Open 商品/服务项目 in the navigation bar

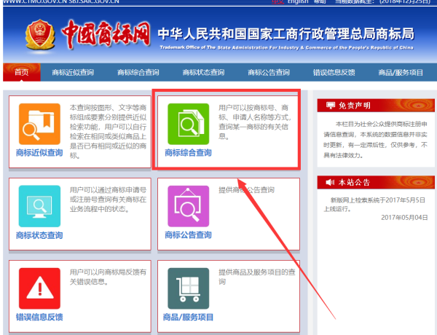tap(401, 73)
